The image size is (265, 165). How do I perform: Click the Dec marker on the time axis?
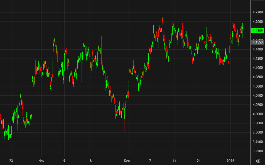(127, 161)
